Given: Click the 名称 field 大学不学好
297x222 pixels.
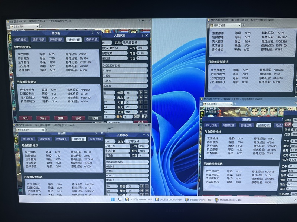Looking at the screenshot, I should (x=137, y=141).
